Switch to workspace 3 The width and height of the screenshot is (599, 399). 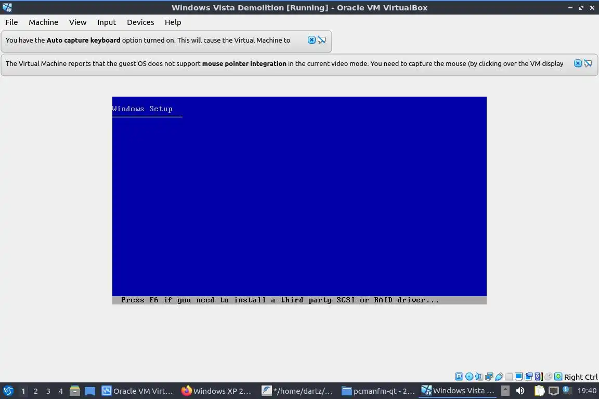tap(48, 391)
